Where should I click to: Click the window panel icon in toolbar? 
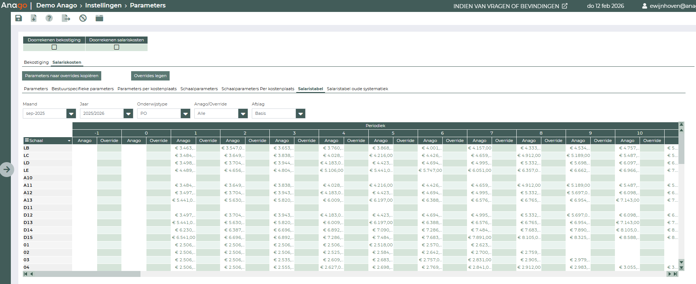coord(99,18)
